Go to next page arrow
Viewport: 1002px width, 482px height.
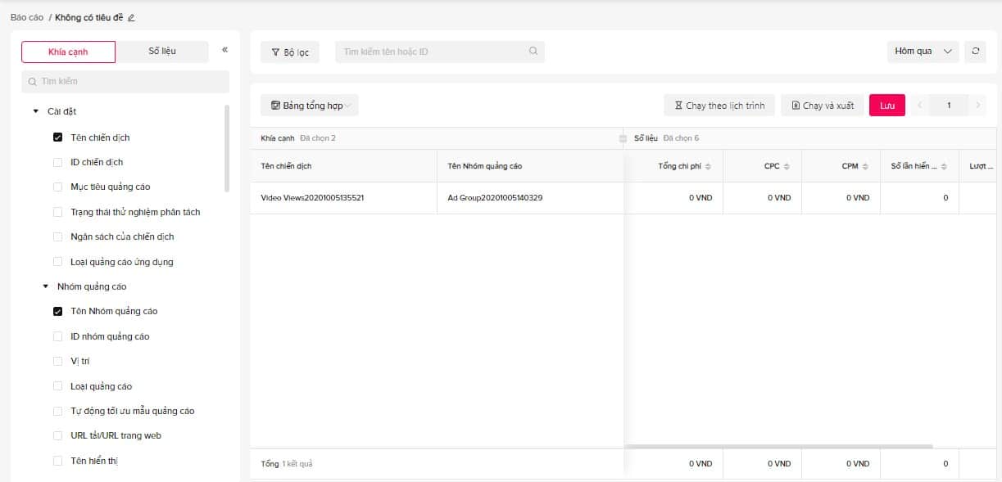977,106
